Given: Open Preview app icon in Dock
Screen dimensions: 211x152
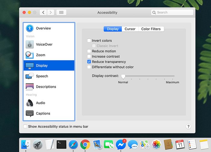Looking at the screenshot, I should (97, 144).
